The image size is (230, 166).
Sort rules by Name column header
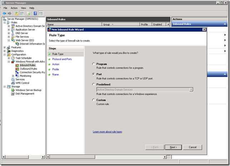74,25
